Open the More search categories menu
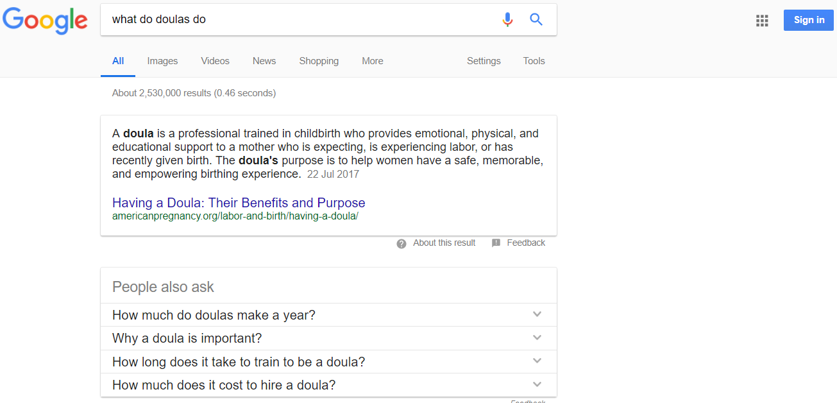Viewport: 837px width, 403px height. (x=372, y=61)
